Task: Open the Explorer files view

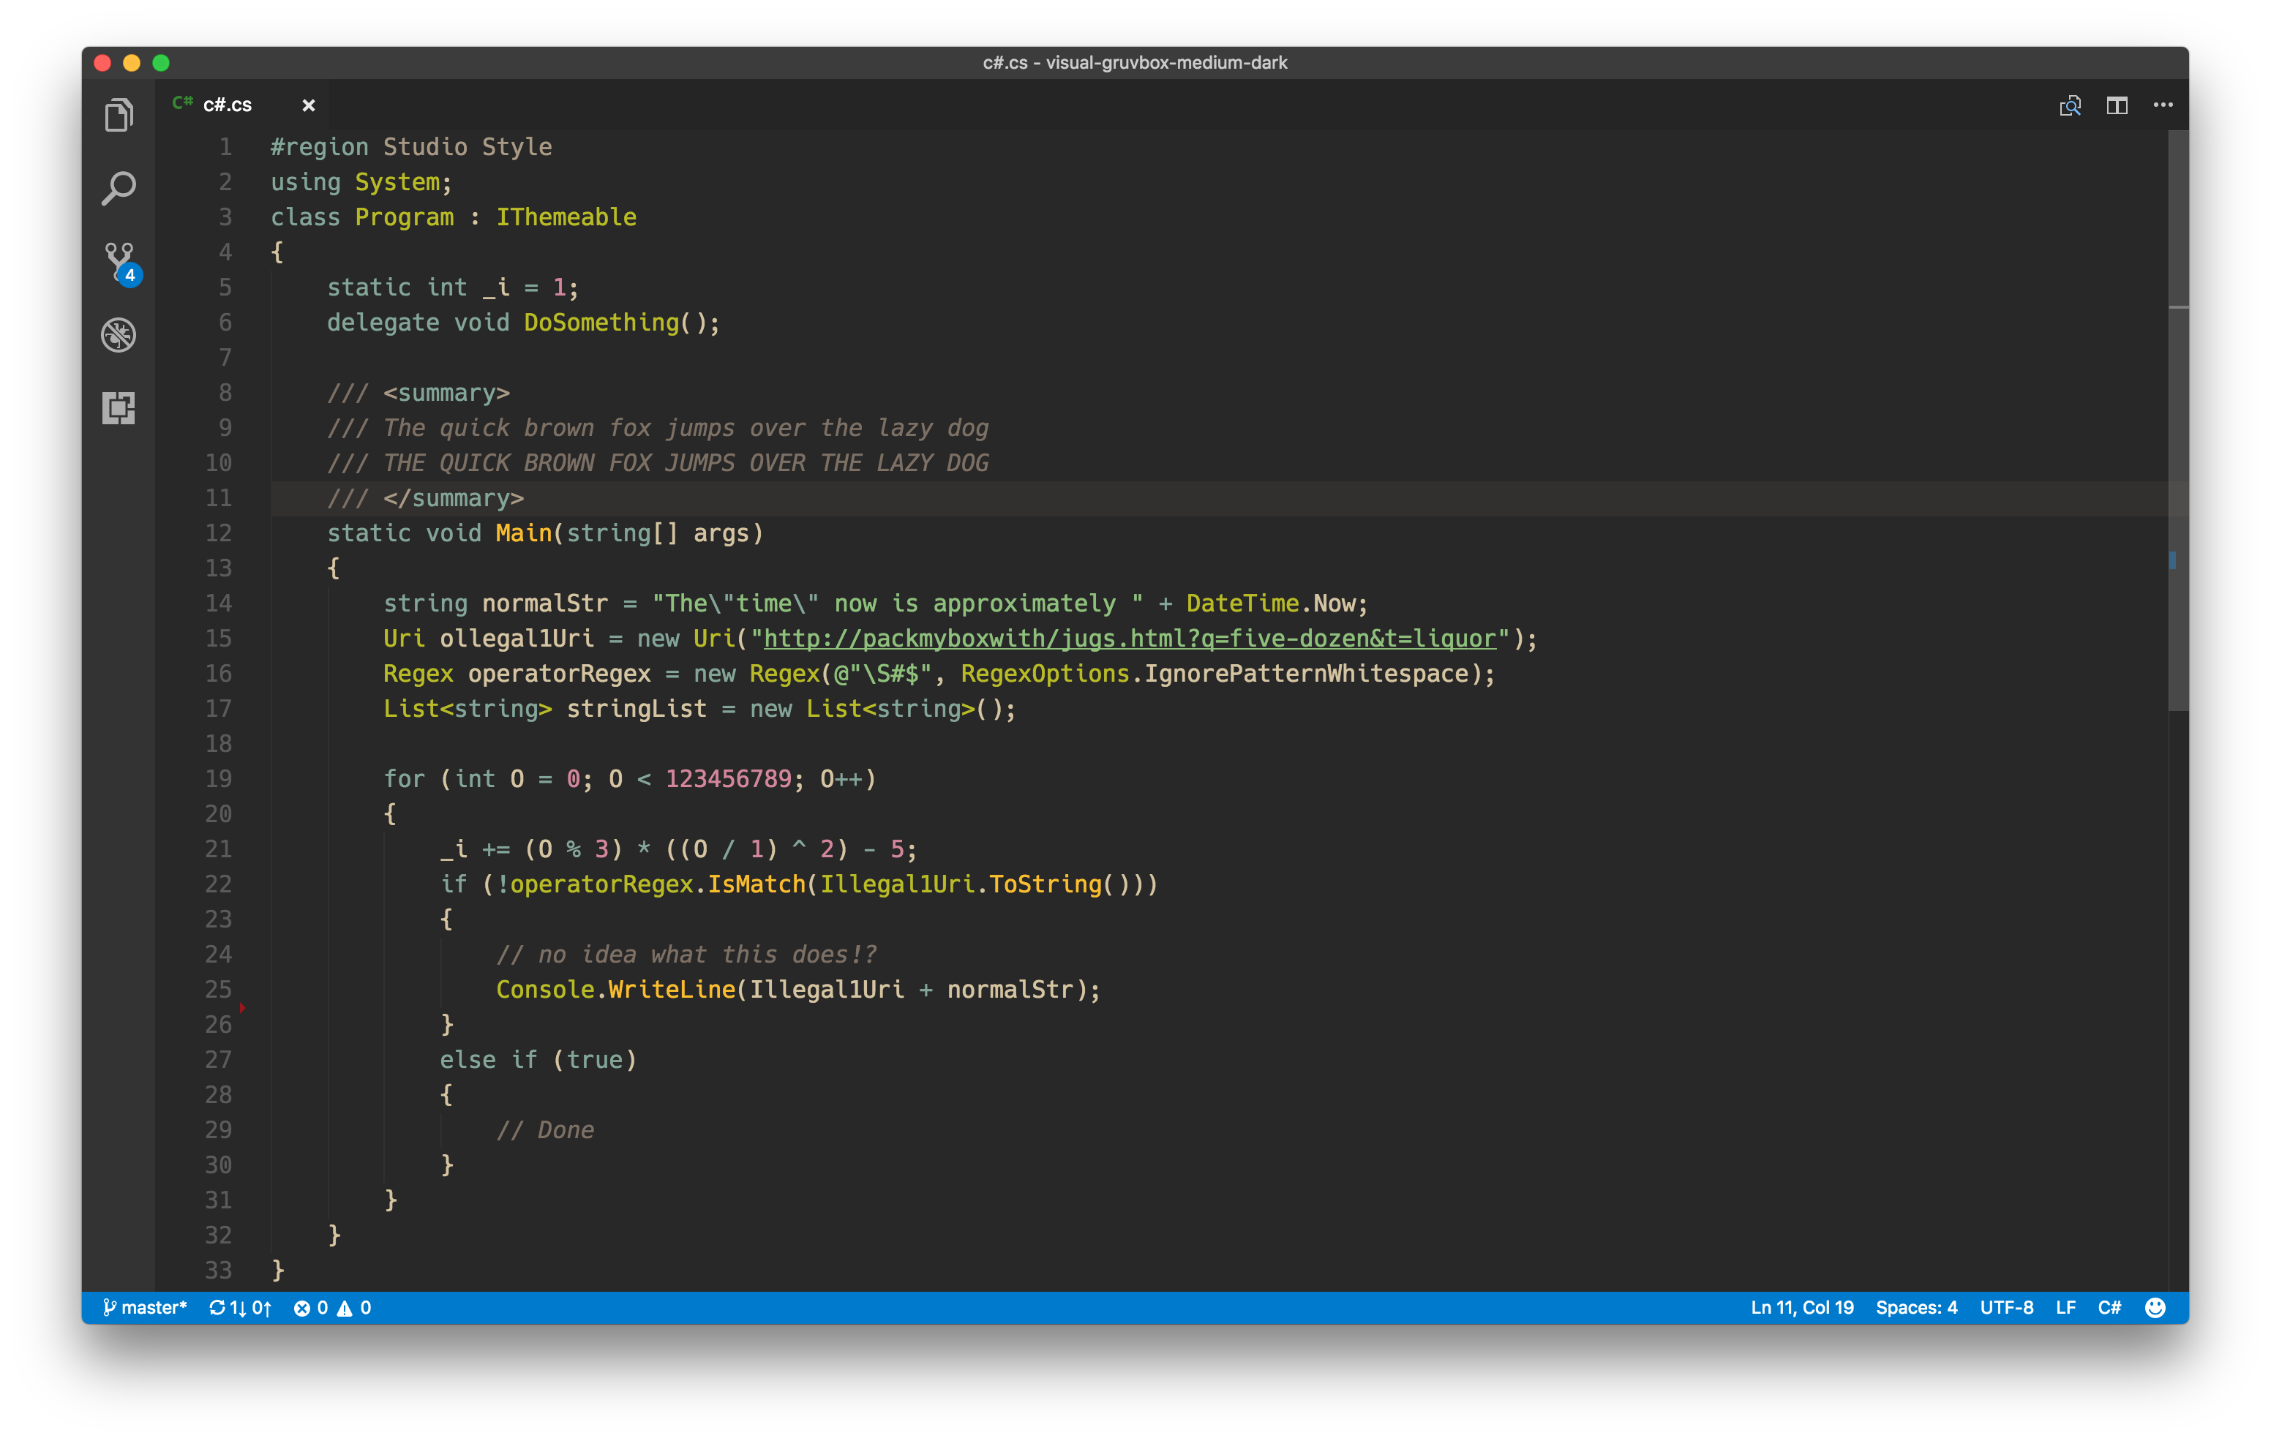Action: coord(119,115)
